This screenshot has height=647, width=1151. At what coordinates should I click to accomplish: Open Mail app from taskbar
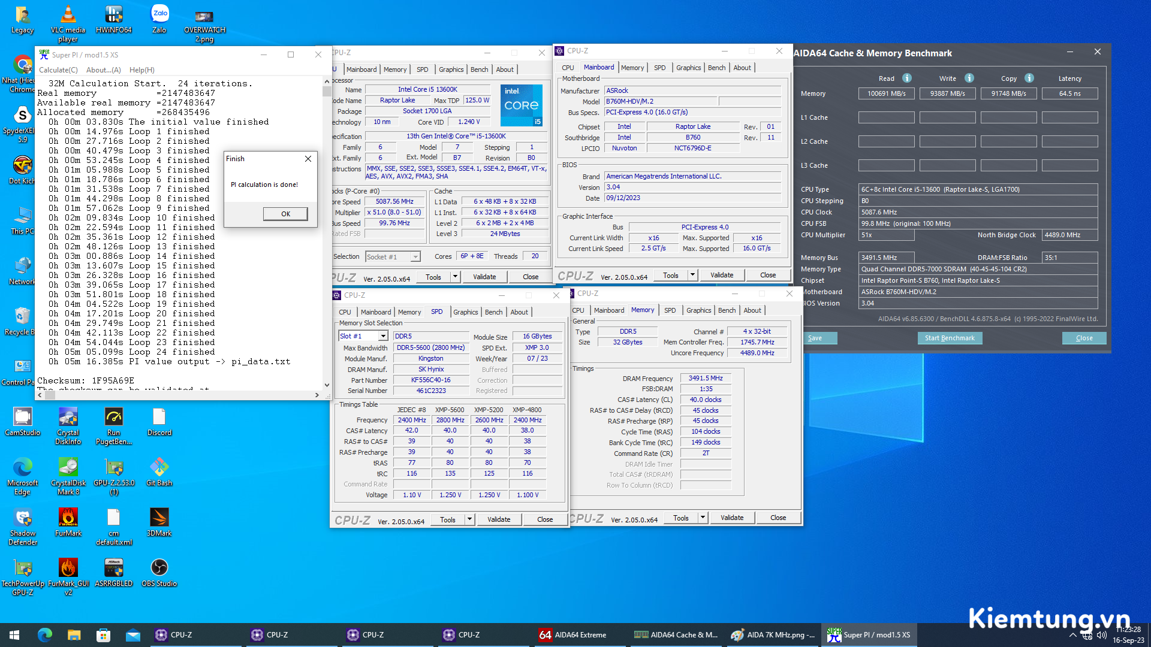click(x=132, y=635)
